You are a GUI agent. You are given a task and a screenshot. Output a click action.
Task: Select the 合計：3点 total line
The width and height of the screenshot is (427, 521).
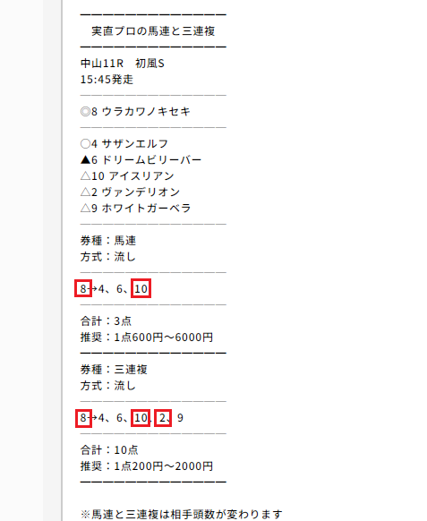click(x=106, y=321)
